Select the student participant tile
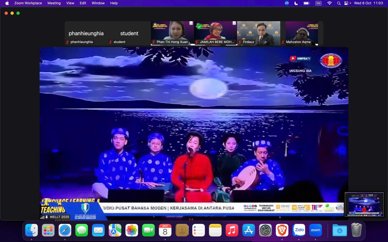The image size is (388, 242). click(x=129, y=33)
